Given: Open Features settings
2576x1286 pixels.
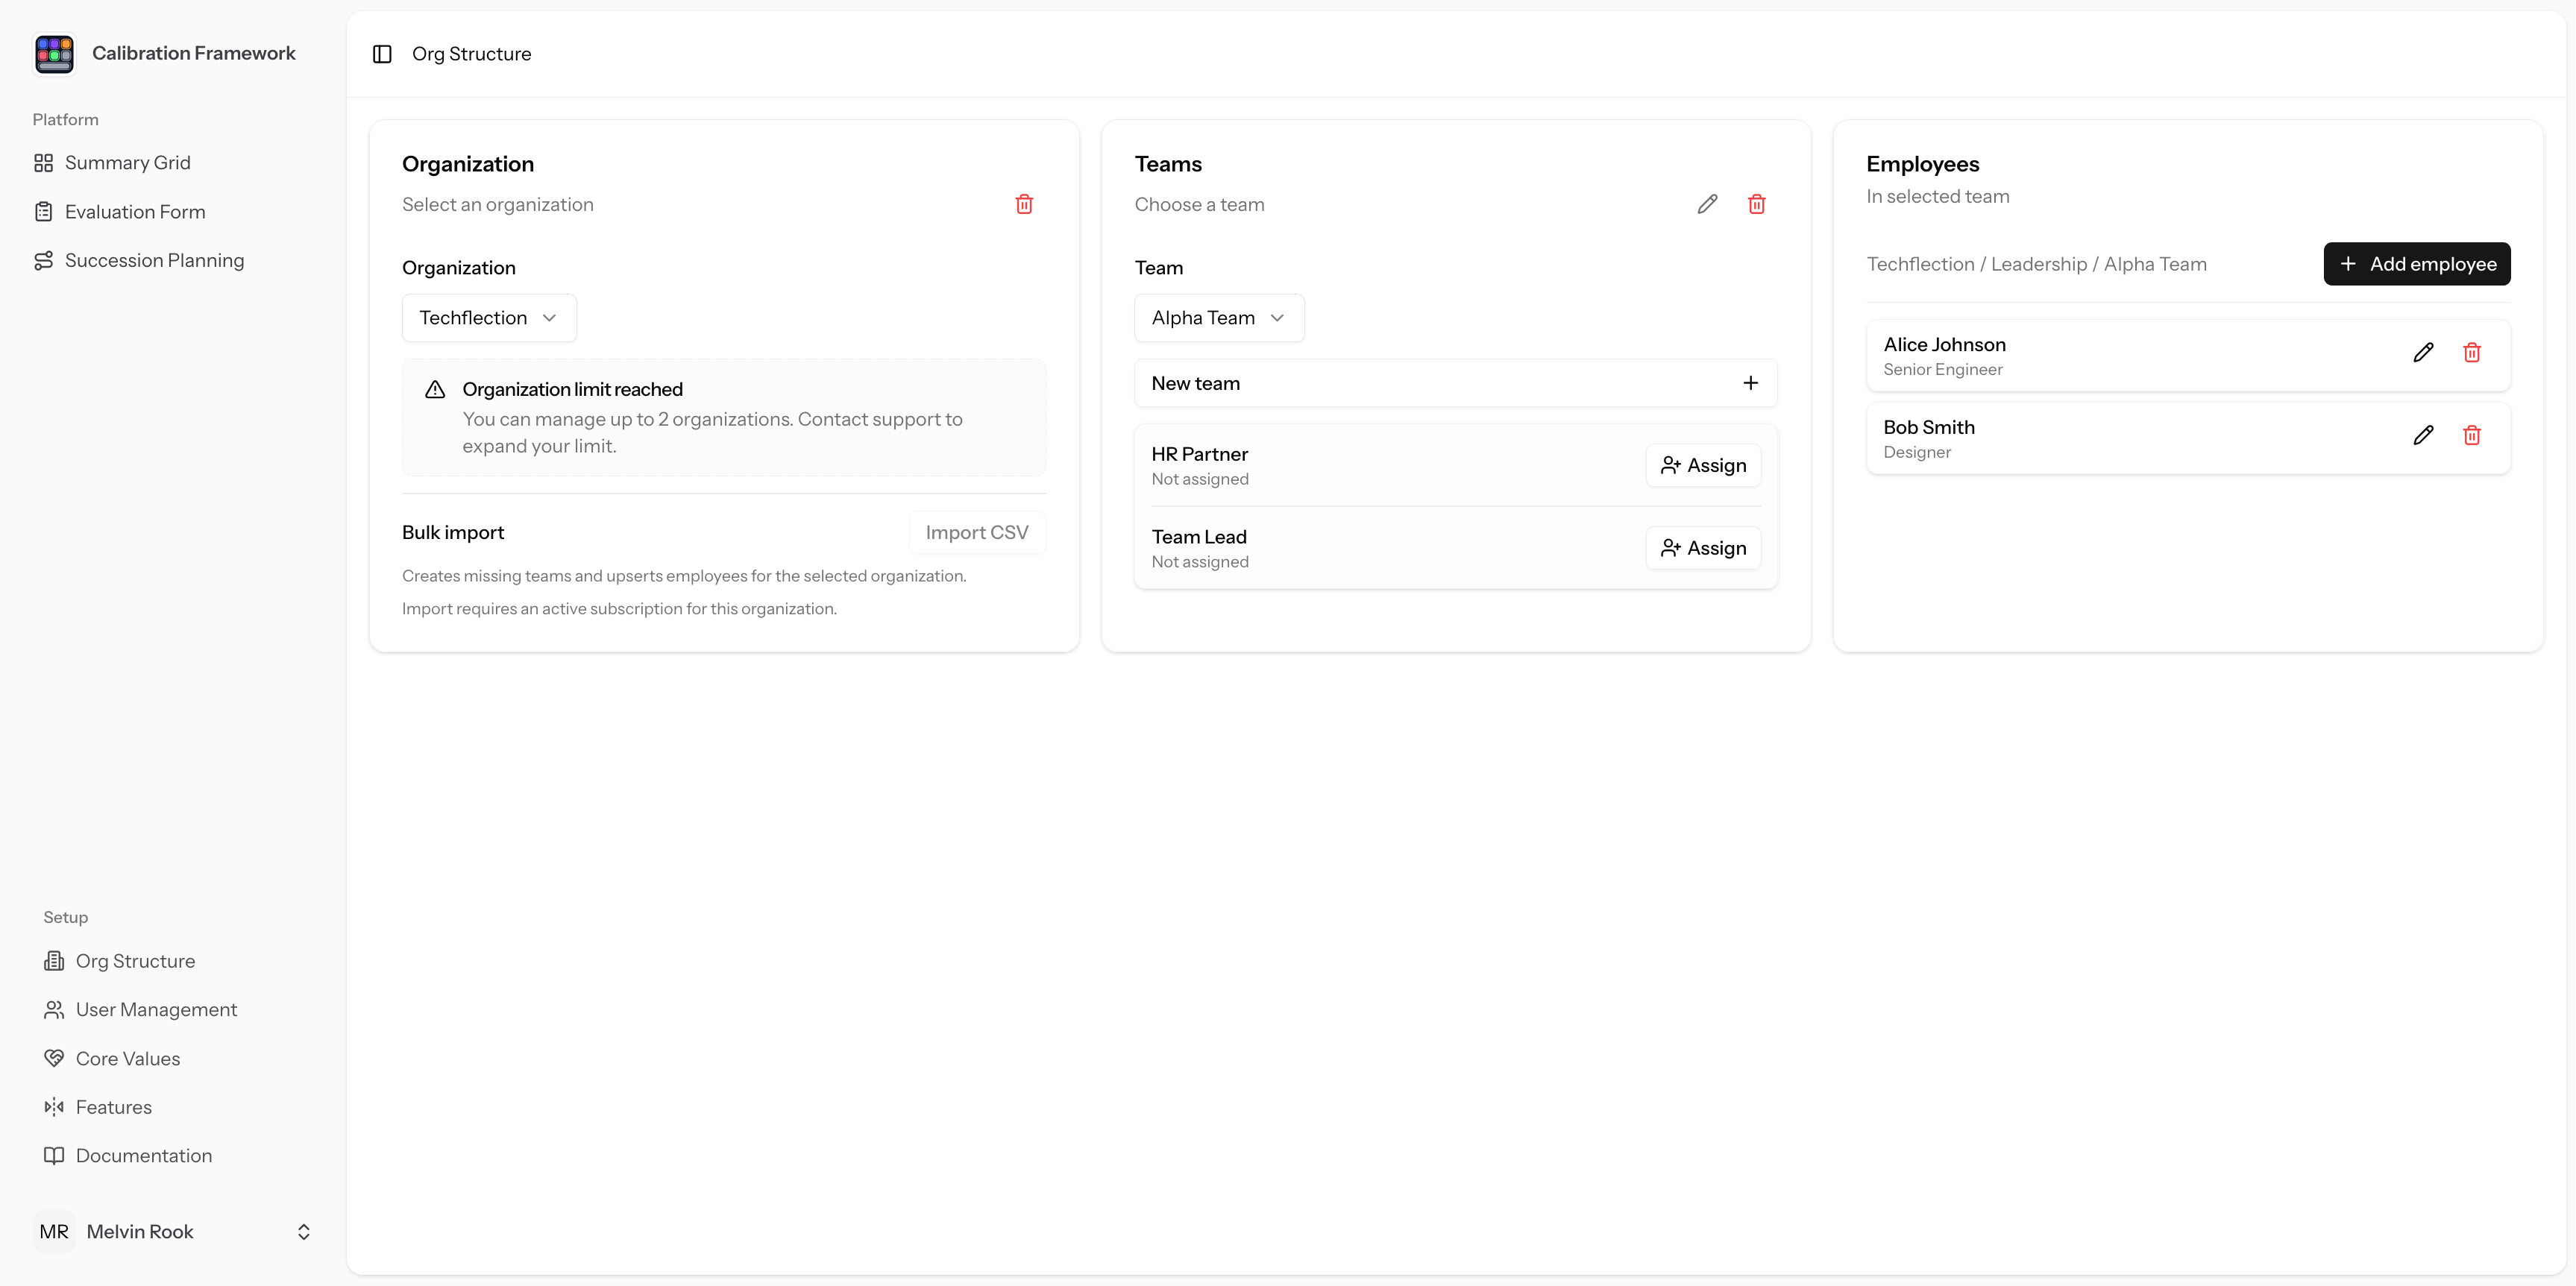Looking at the screenshot, I should 114,1107.
